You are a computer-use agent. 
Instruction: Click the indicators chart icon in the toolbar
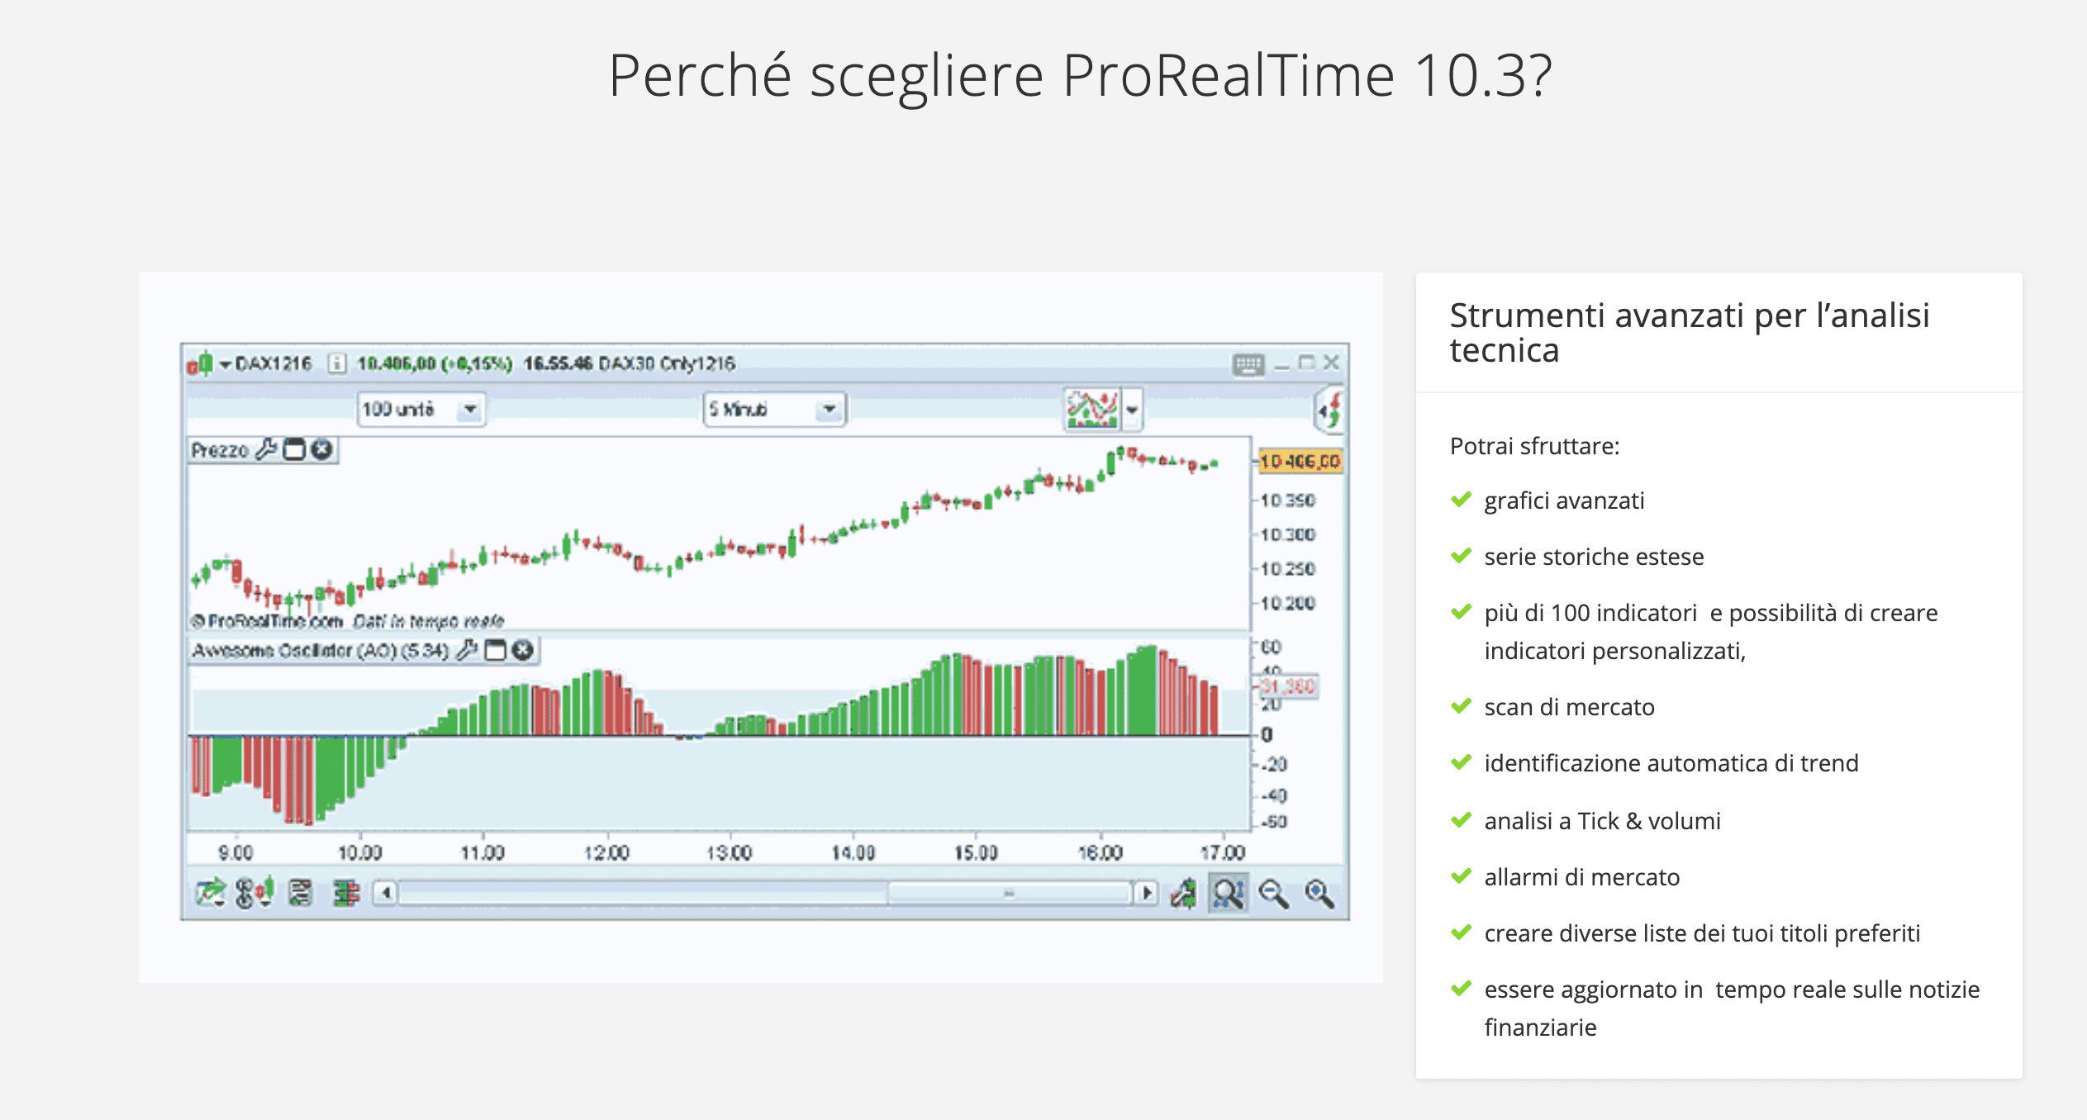coord(1091,409)
